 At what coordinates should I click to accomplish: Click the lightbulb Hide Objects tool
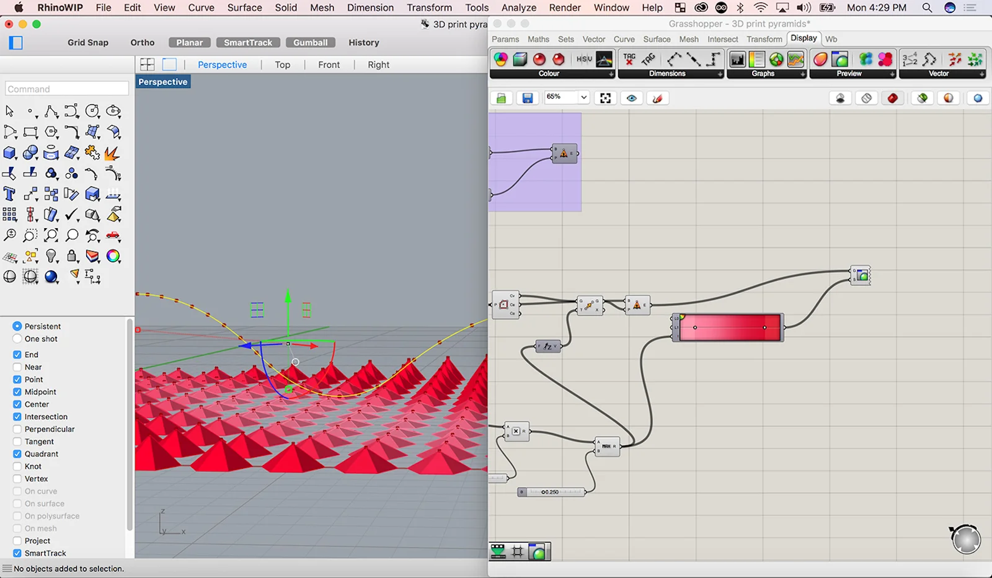click(51, 256)
